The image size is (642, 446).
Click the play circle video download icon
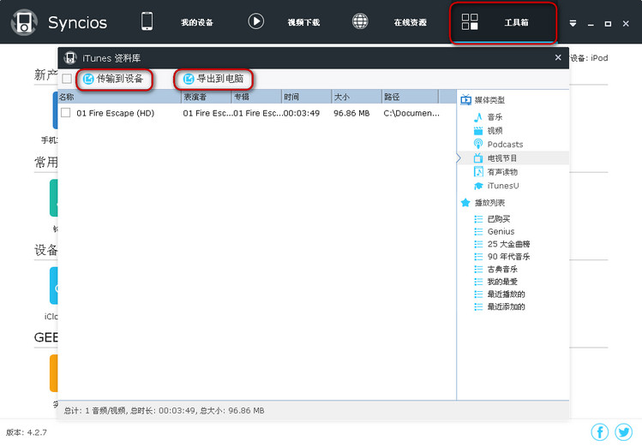(256, 21)
